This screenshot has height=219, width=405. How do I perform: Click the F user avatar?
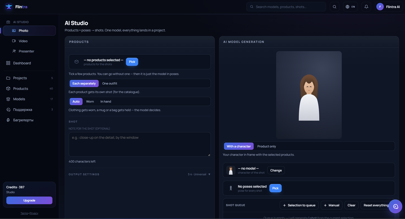tap(380, 7)
